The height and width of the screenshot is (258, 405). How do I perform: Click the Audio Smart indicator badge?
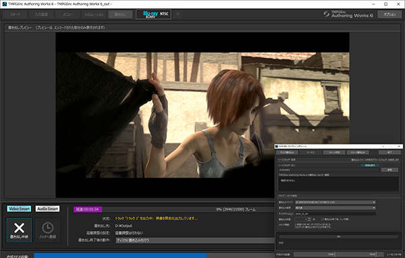click(x=47, y=209)
